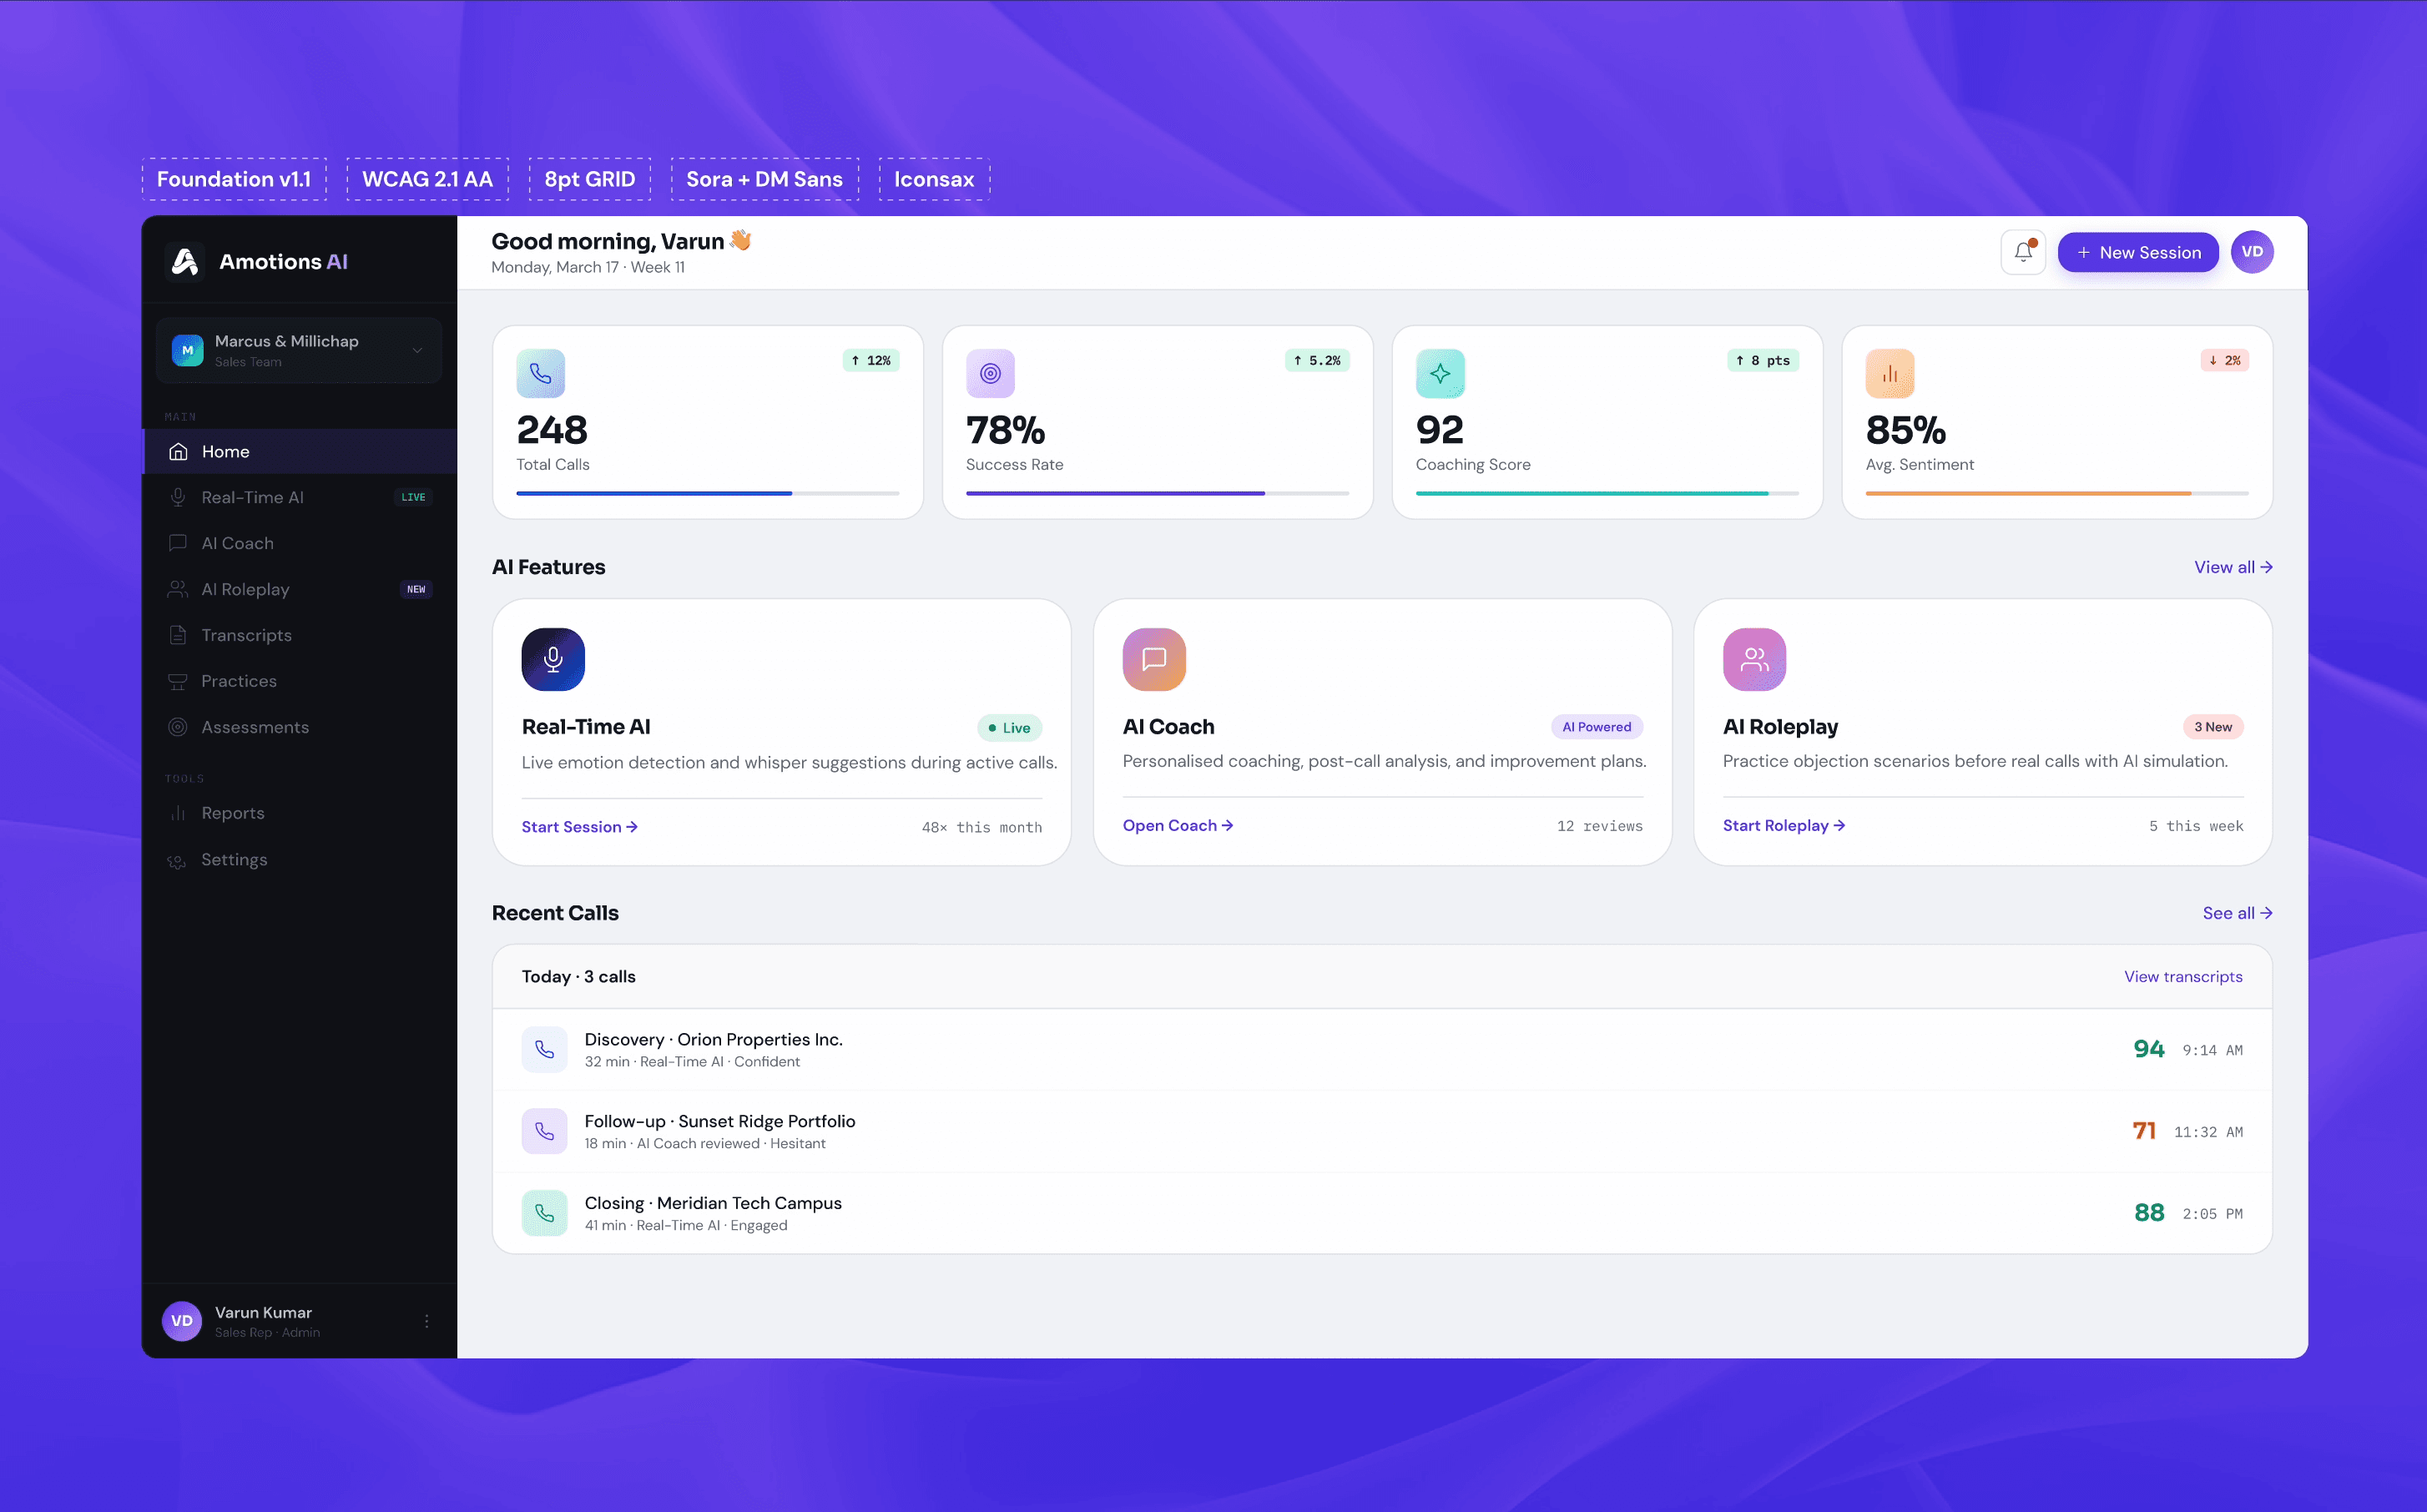Click the Amotions AI logo icon
2427x1512 pixels.
coord(185,262)
